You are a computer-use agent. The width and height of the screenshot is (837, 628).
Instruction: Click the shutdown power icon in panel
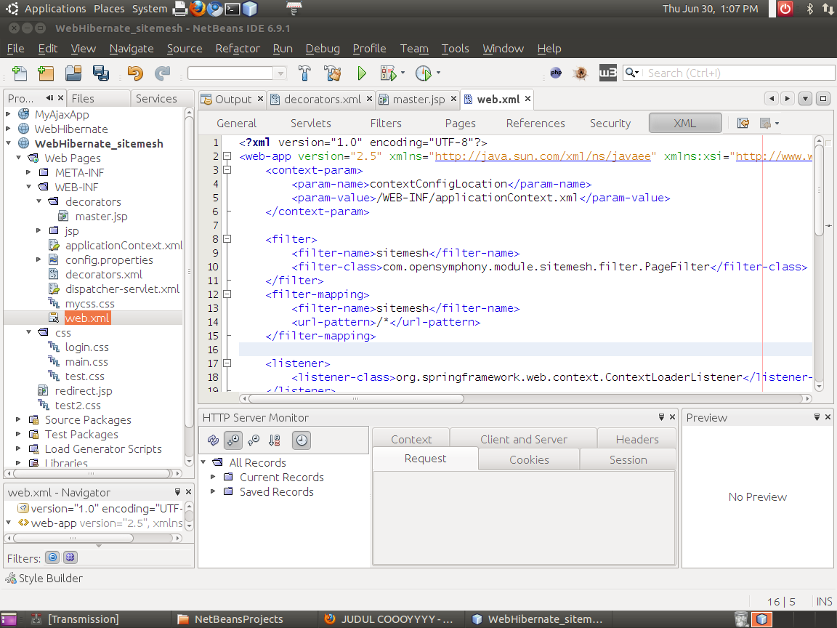click(x=785, y=9)
